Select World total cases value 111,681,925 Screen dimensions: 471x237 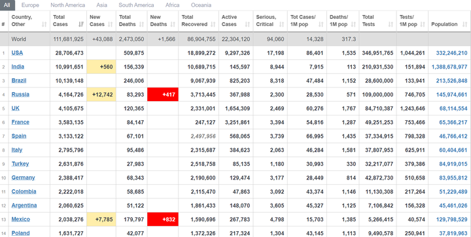pos(69,39)
